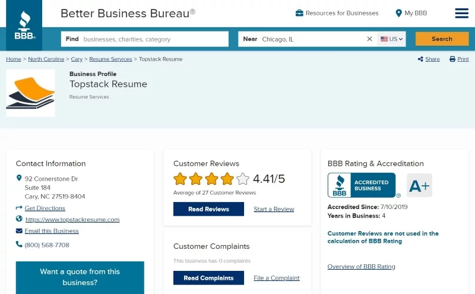Click the phone handset icon
Screen dimensions: 475x294
(19, 244)
